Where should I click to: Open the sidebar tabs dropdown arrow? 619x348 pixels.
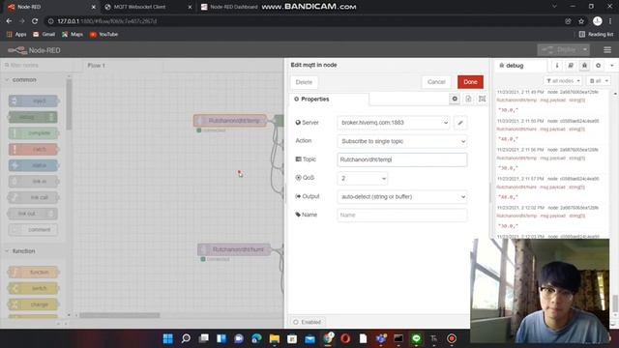coord(612,66)
